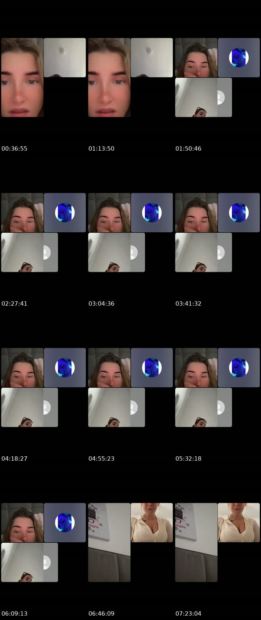Click the blue avatar circle in the 04:18:27 frame
The width and height of the screenshot is (261, 620).
[x=65, y=368]
